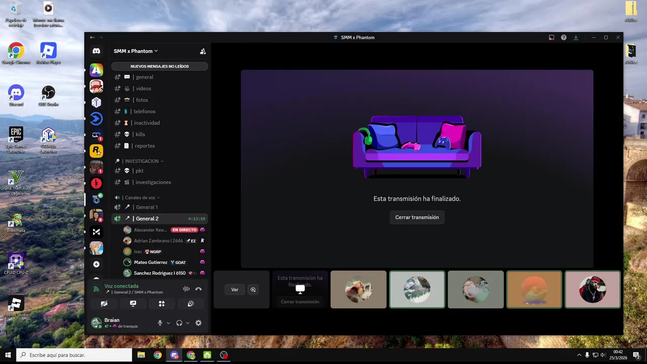The height and width of the screenshot is (364, 647).
Task: Click Nuevos mensajes no leídos banner
Action: click(x=159, y=66)
